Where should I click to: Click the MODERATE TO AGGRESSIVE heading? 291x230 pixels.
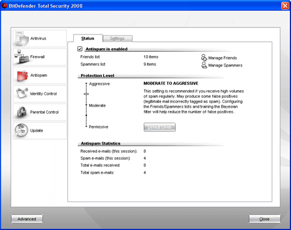click(x=171, y=83)
